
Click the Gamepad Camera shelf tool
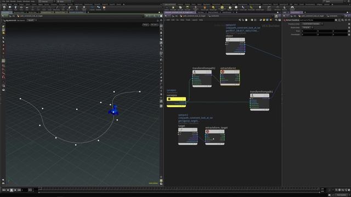(292, 8)
